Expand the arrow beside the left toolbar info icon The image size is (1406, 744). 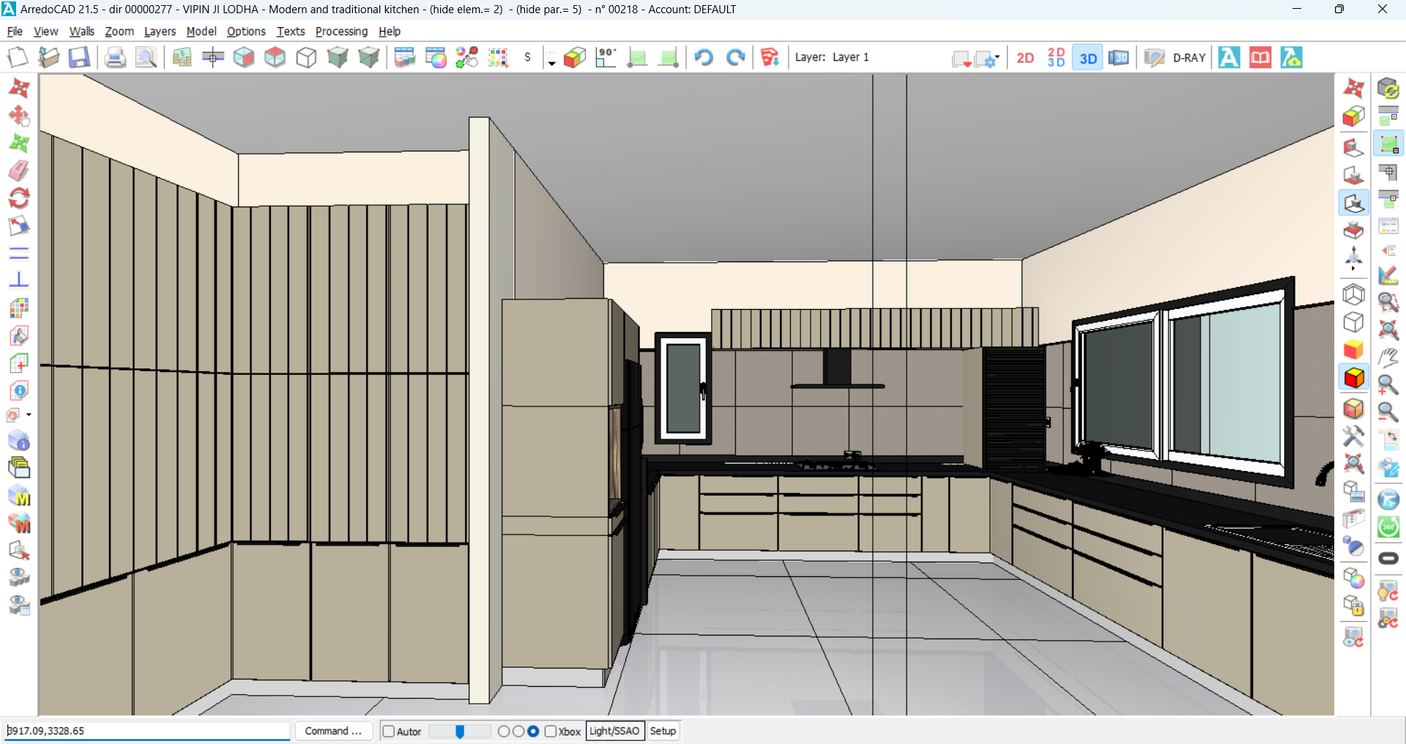pos(29,414)
